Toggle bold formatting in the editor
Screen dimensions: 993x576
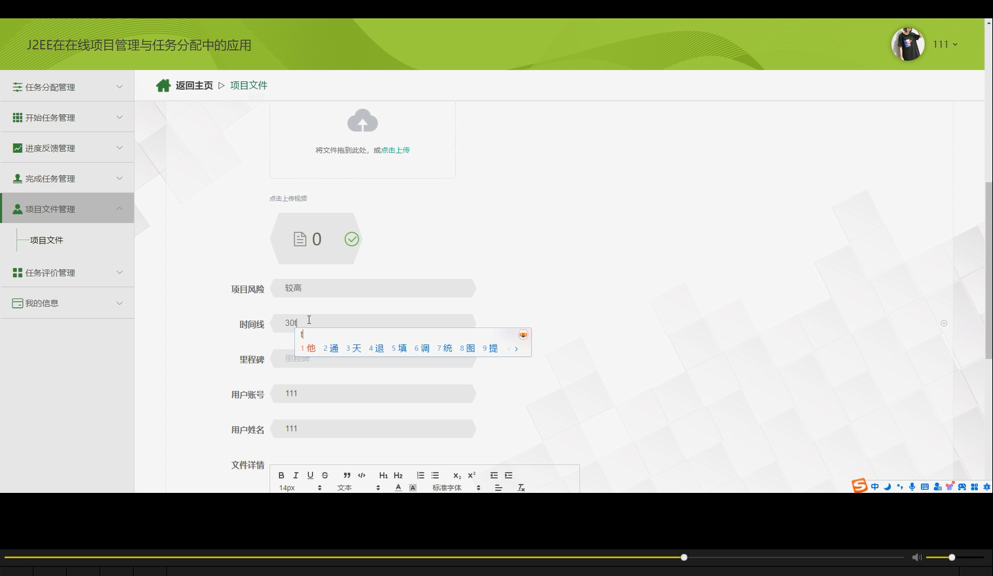pyautogui.click(x=281, y=475)
